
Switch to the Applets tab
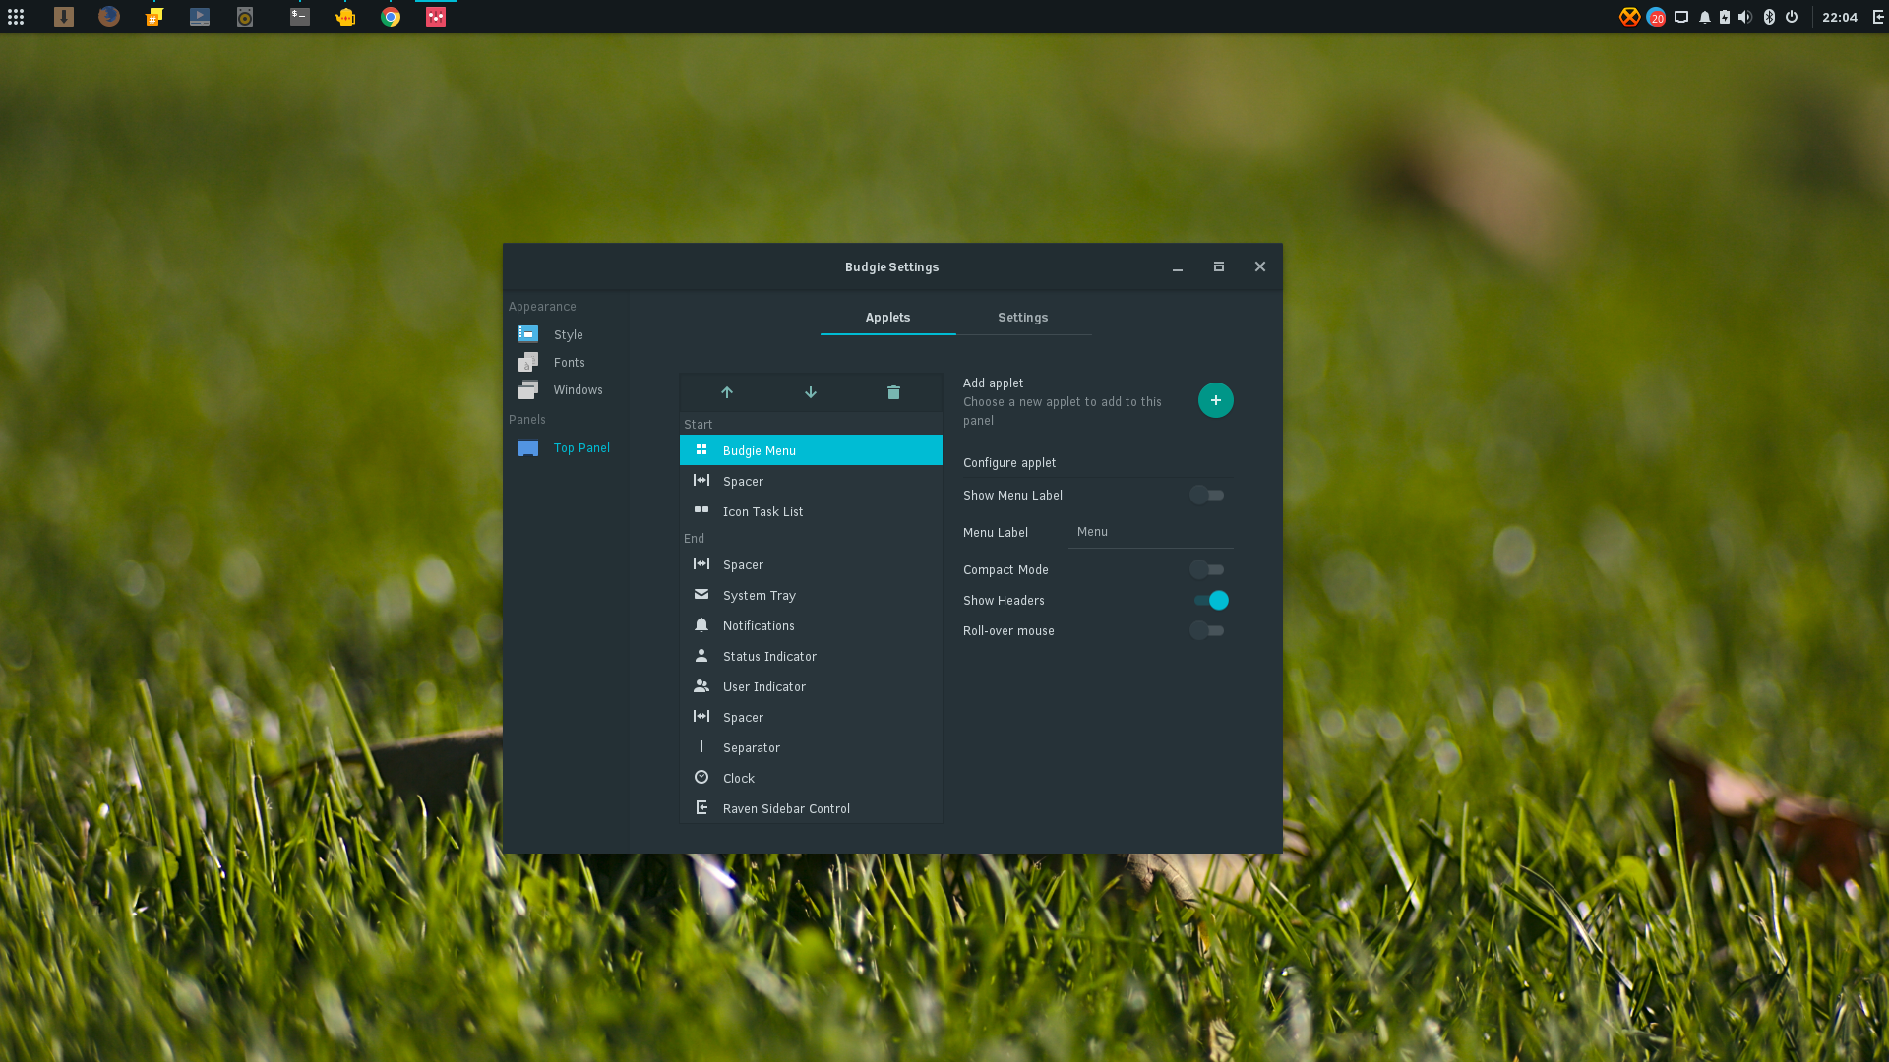pos(887,318)
